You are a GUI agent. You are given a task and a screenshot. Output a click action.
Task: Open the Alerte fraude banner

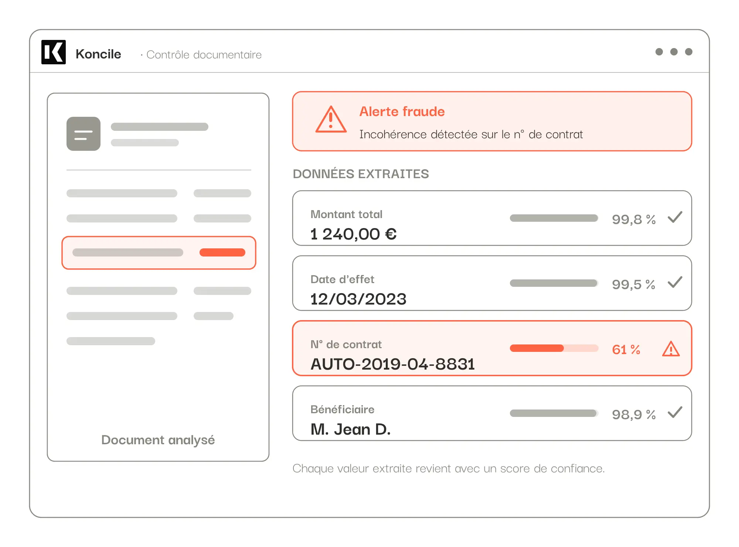coord(492,121)
